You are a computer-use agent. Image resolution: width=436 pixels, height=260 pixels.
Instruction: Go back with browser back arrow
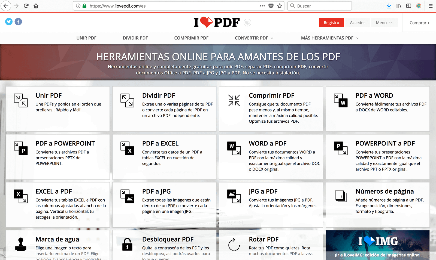6,6
